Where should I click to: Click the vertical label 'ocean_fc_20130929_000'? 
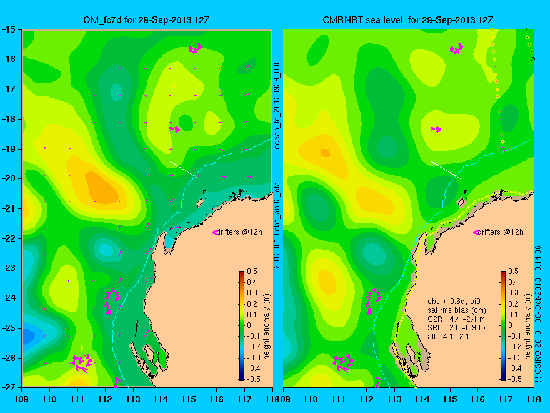pyautogui.click(x=277, y=105)
